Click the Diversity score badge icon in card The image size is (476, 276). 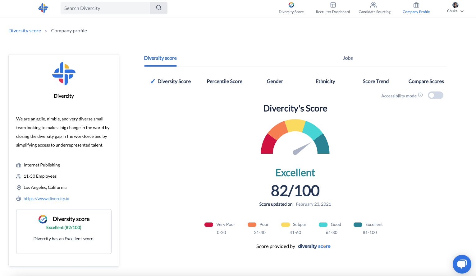(43, 219)
